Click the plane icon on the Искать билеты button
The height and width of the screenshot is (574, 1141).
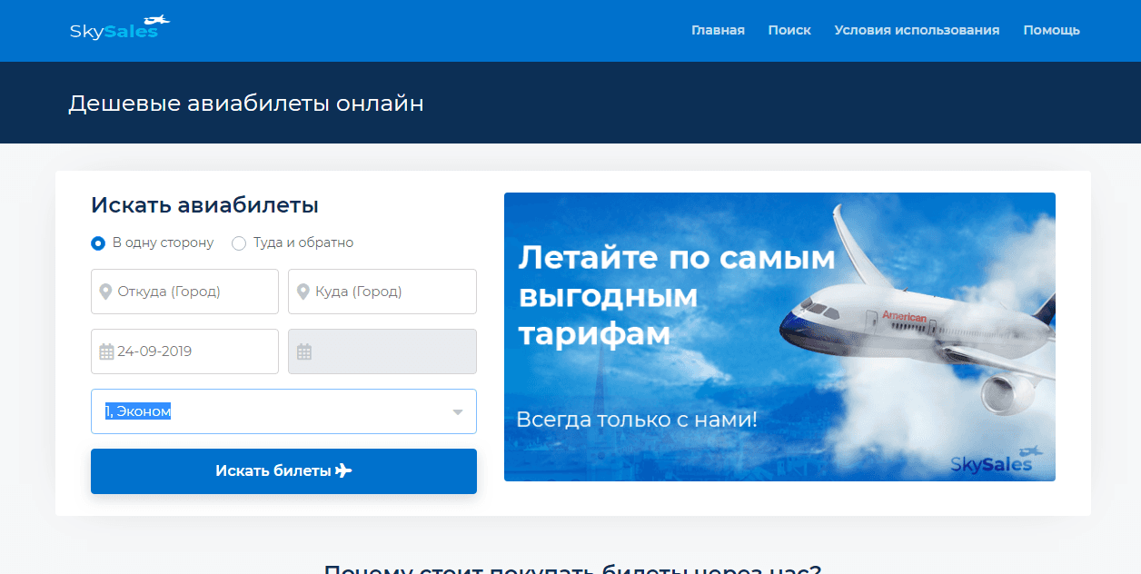pos(342,471)
